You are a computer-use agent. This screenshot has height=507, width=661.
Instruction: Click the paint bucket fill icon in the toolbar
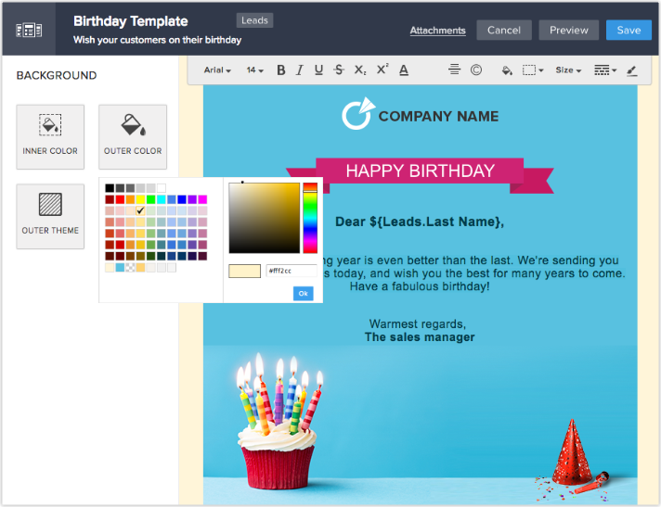pyautogui.click(x=506, y=70)
